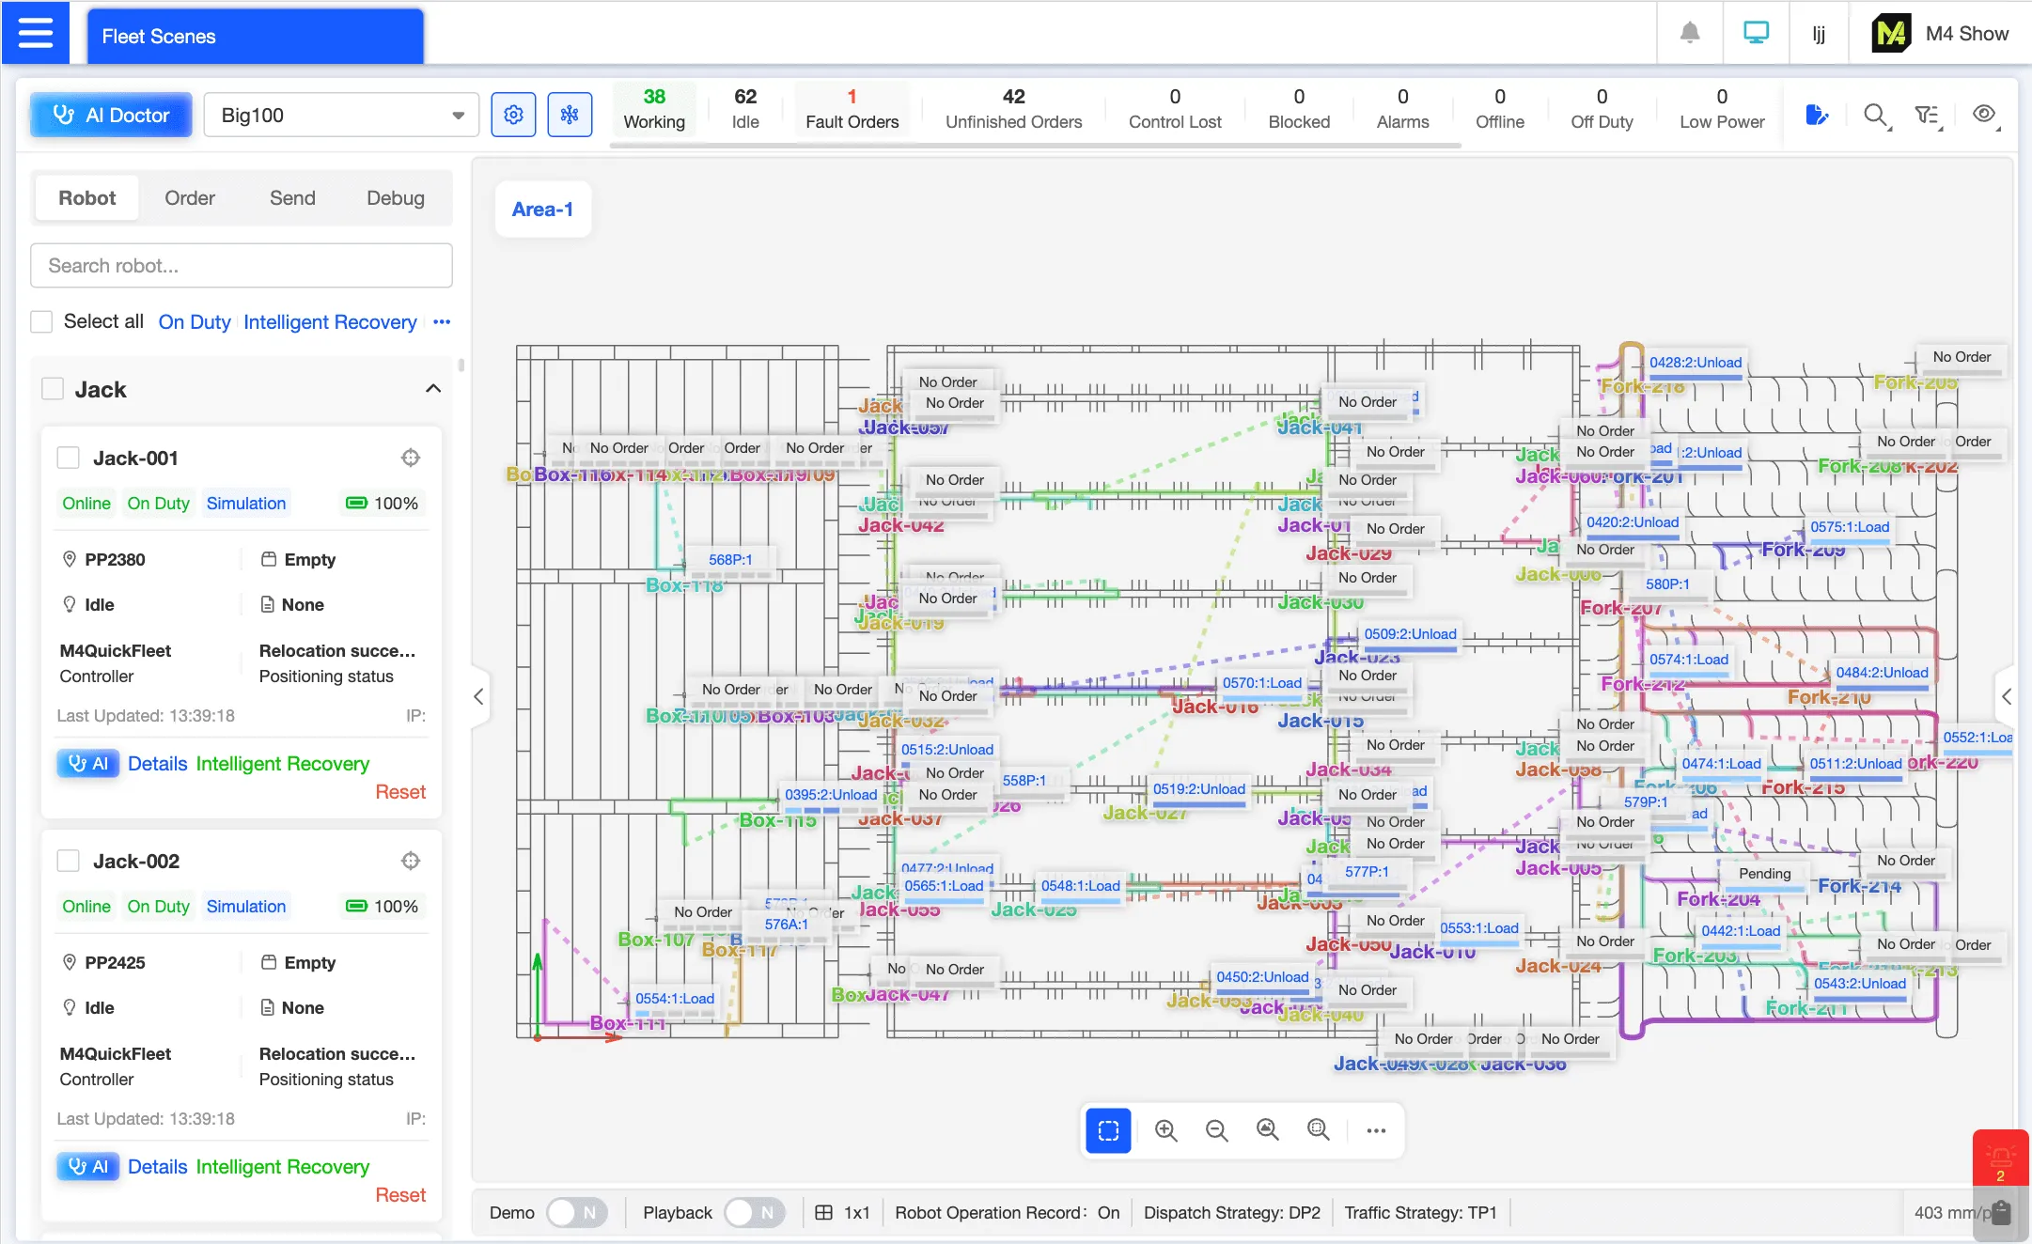The image size is (2032, 1244).
Task: Collapse the Jack robot group
Action: tap(432, 389)
